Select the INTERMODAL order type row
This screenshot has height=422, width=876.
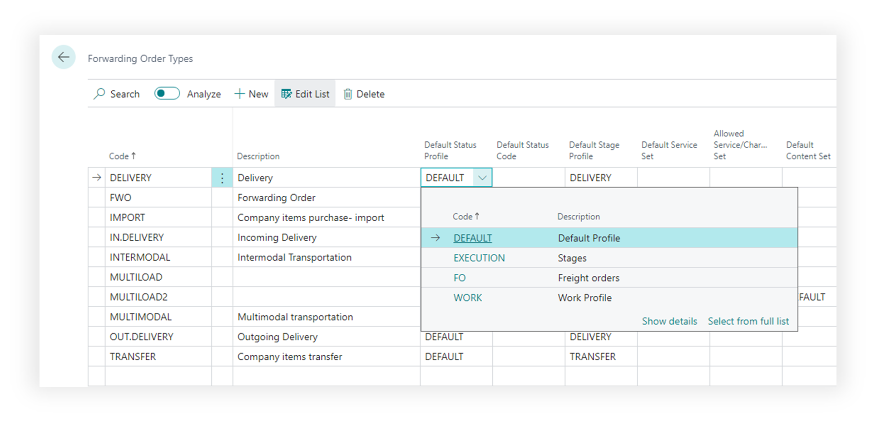click(x=140, y=258)
